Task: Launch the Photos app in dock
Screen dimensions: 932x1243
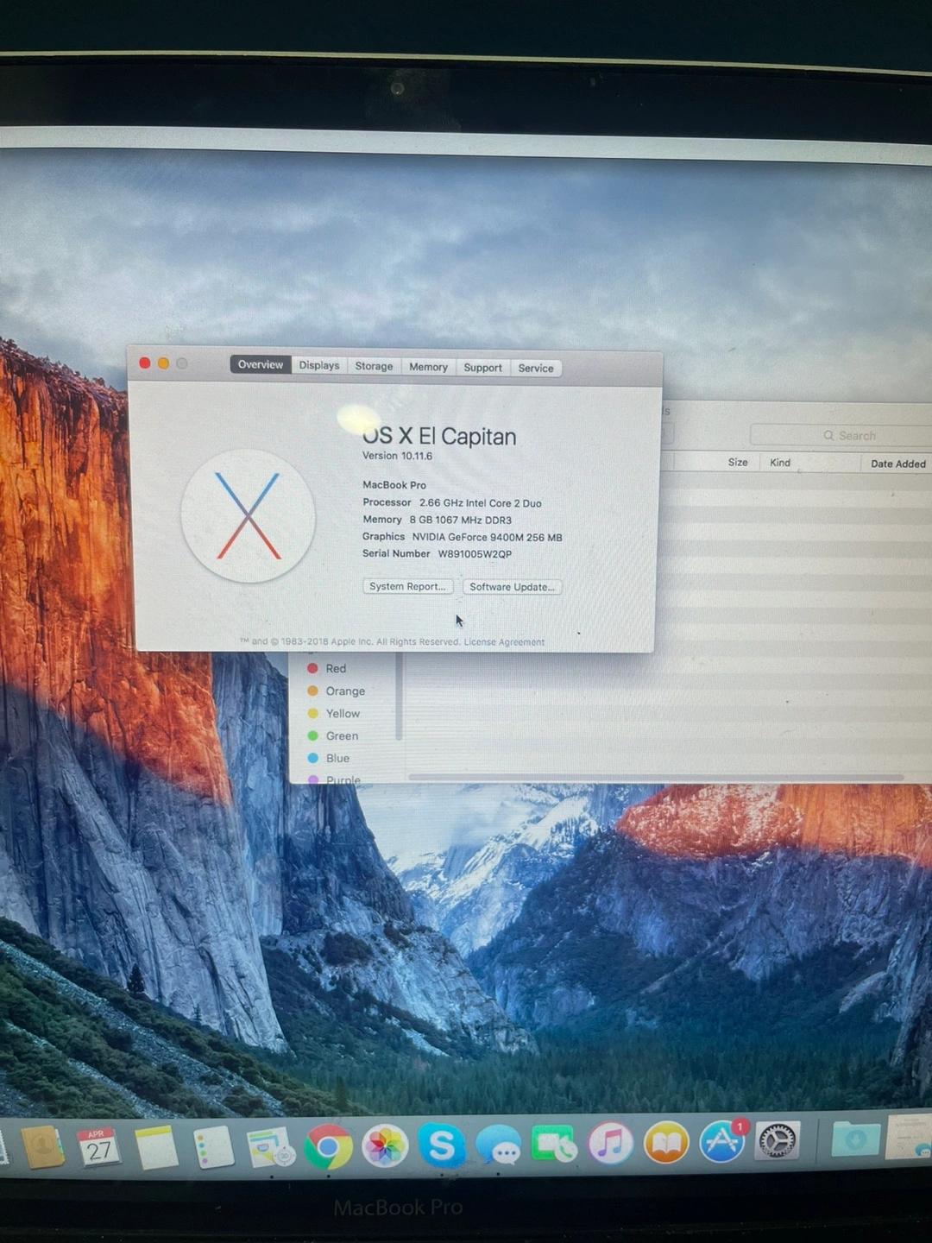Action: point(385,1146)
